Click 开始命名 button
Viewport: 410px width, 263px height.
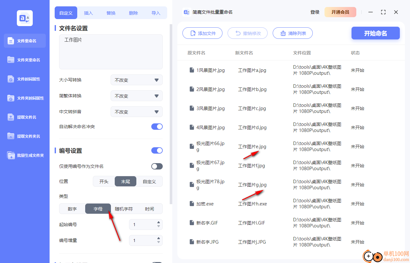pyautogui.click(x=376, y=33)
